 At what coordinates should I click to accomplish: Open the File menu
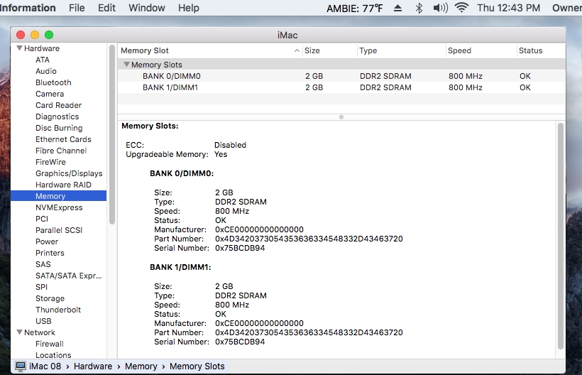(77, 8)
